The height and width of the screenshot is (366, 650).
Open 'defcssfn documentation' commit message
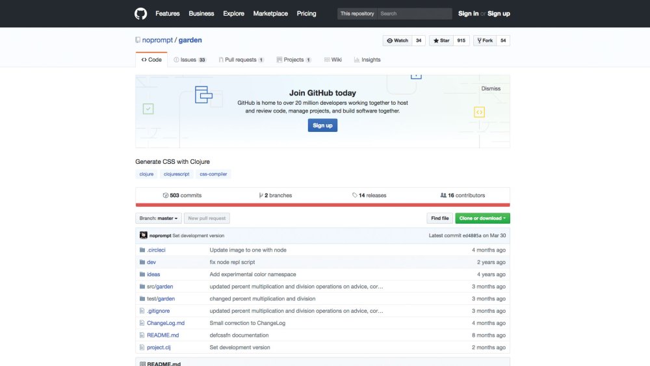239,335
